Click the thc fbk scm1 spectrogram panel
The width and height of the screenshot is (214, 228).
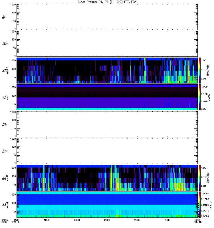coord(107,205)
